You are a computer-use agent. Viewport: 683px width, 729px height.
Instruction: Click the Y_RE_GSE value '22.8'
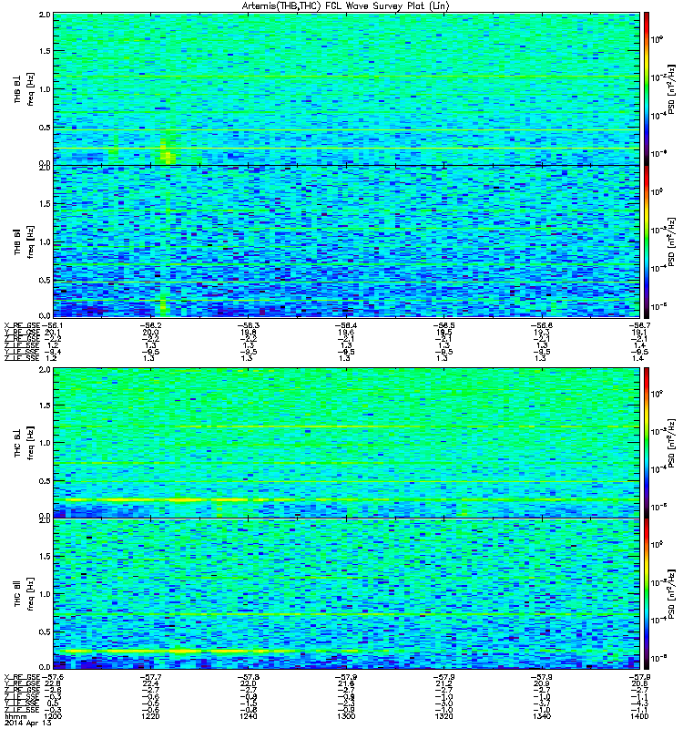tap(53, 683)
